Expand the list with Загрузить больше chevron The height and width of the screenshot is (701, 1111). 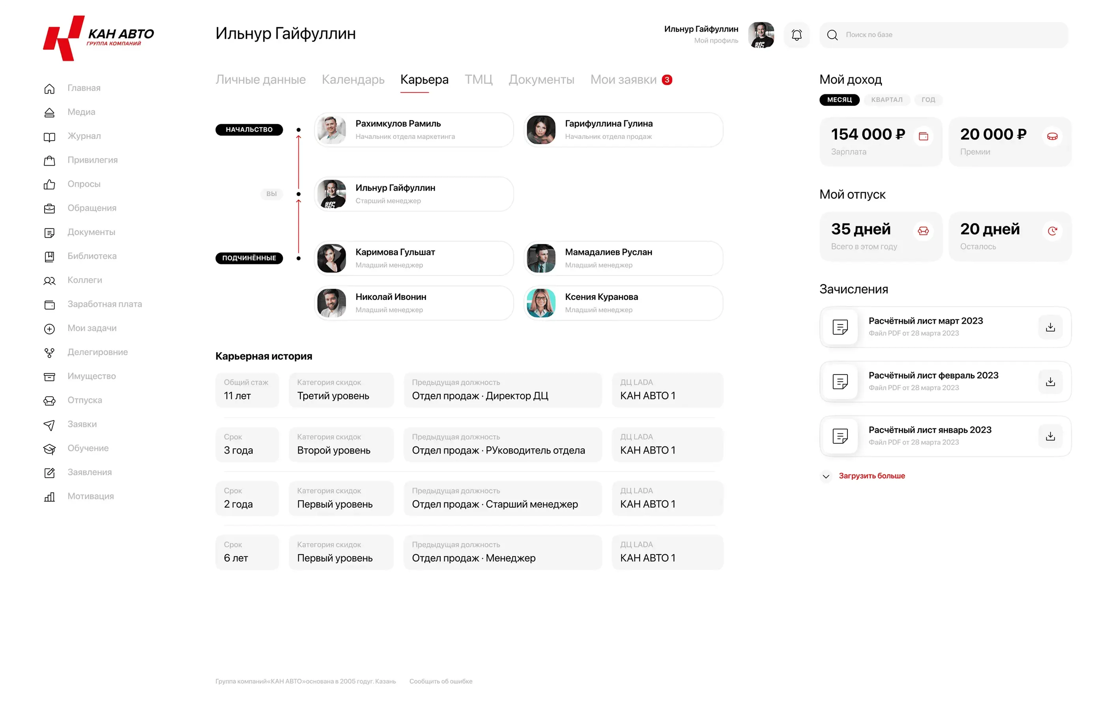(x=826, y=476)
